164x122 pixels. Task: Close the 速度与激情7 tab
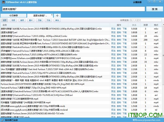tap(52, 15)
